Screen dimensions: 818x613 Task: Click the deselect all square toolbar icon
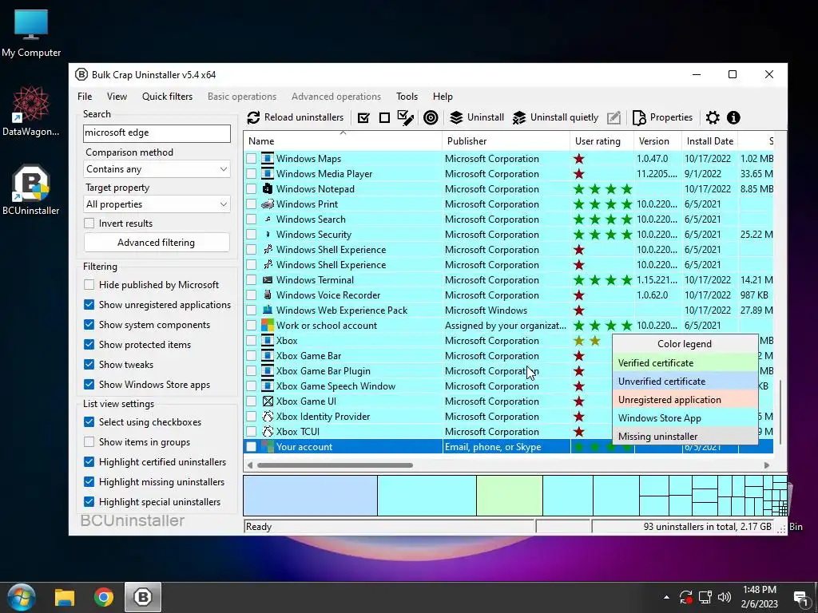pos(384,118)
